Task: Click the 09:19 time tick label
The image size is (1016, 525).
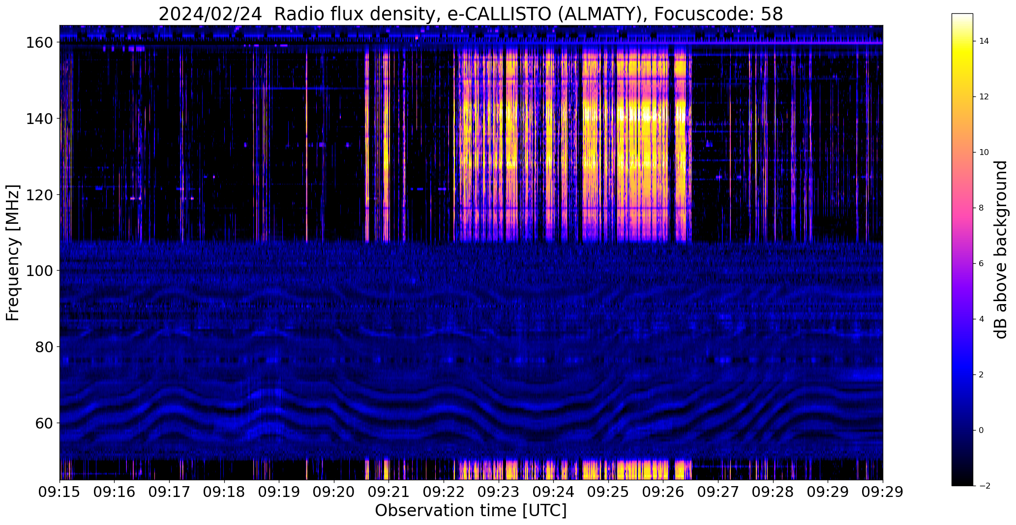Action: 279,493
